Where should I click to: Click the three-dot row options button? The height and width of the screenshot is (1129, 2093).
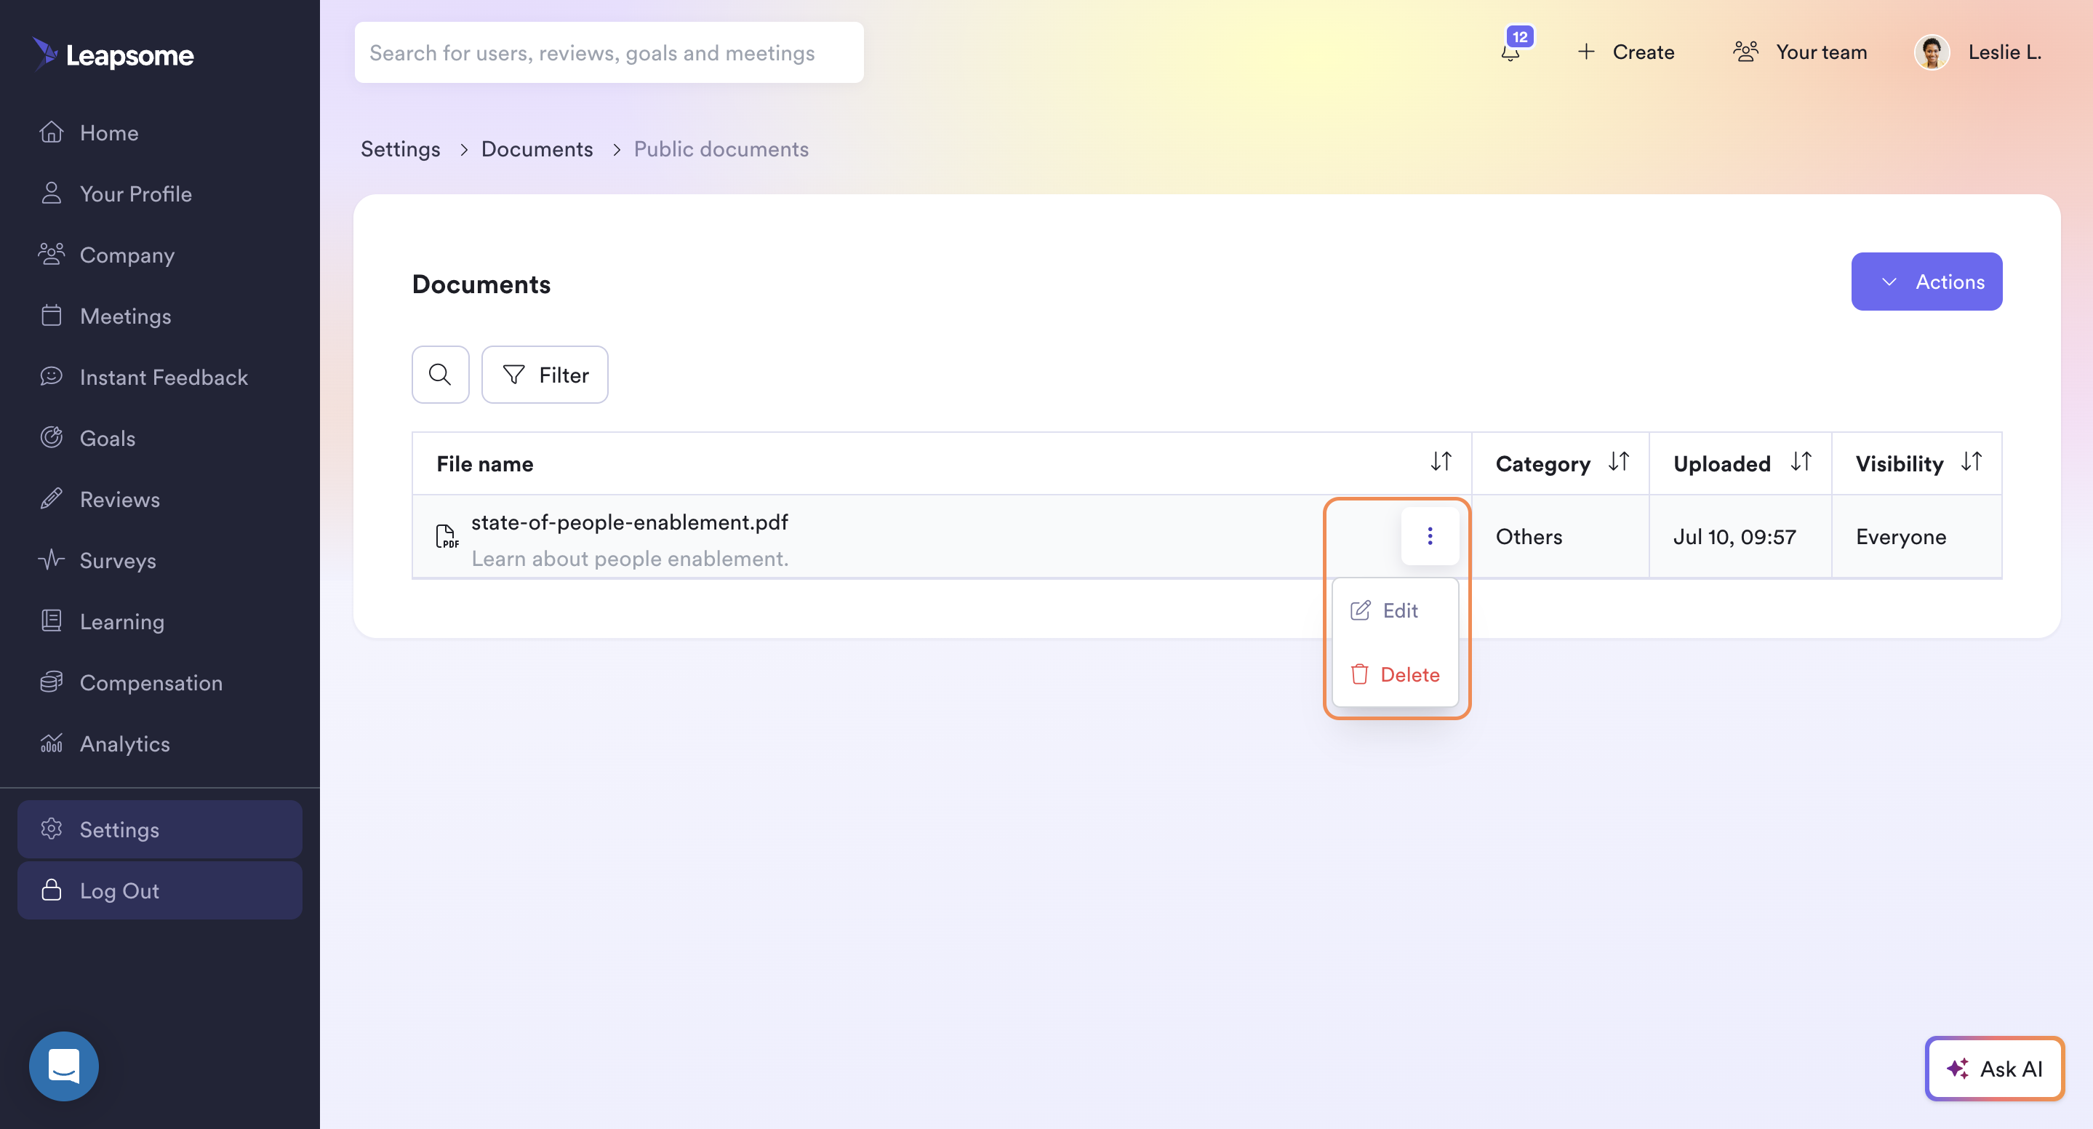1430,535
